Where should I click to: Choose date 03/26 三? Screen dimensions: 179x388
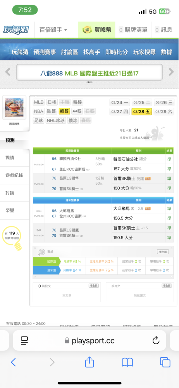(x=164, y=102)
